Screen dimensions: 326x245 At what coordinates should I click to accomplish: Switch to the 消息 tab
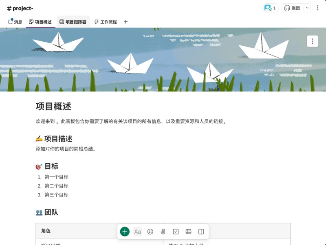(16, 22)
